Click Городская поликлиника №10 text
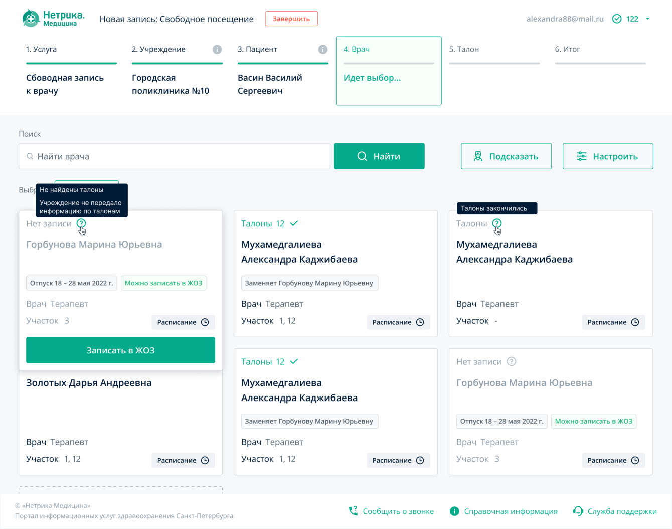Image resolution: width=672 pixels, height=529 pixels. coord(171,84)
